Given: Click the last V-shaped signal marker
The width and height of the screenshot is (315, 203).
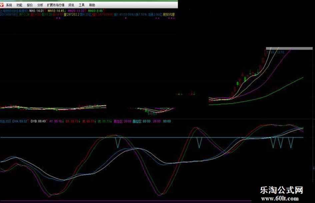Looking at the screenshot, I should (291, 143).
